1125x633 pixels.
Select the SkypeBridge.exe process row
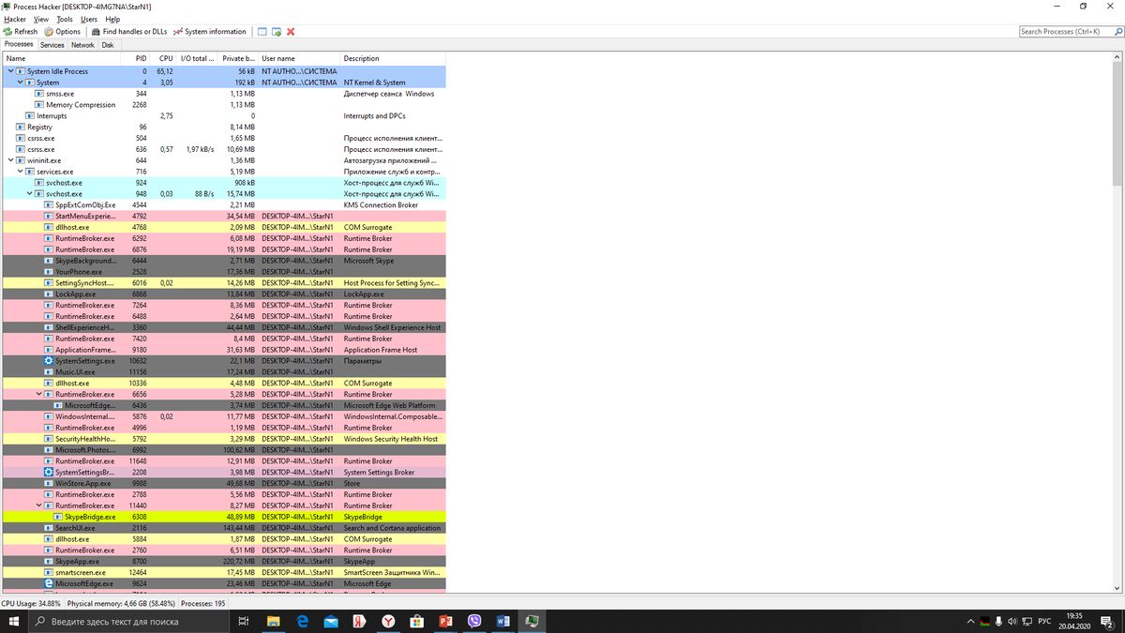point(223,517)
